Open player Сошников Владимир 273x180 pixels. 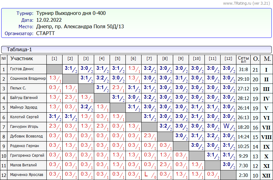click(28, 79)
